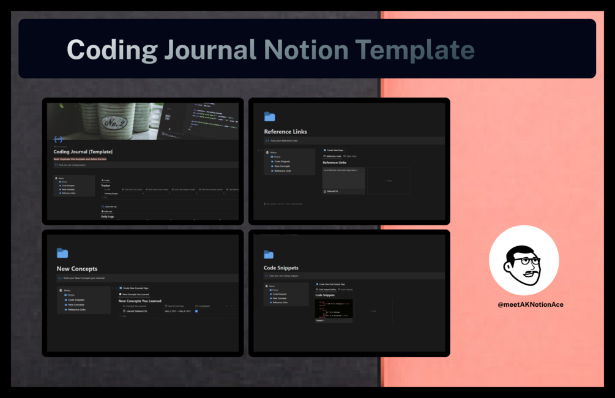Click the red duplicate-template note text
The height and width of the screenshot is (398, 615).
click(80, 159)
